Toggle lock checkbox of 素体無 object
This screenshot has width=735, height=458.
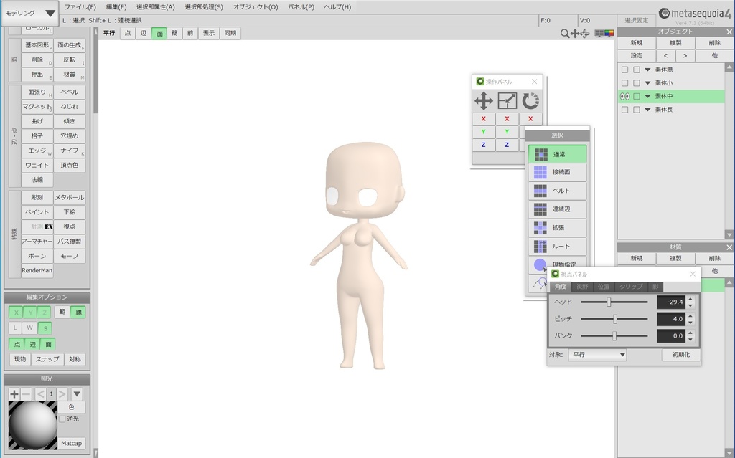[x=637, y=70]
